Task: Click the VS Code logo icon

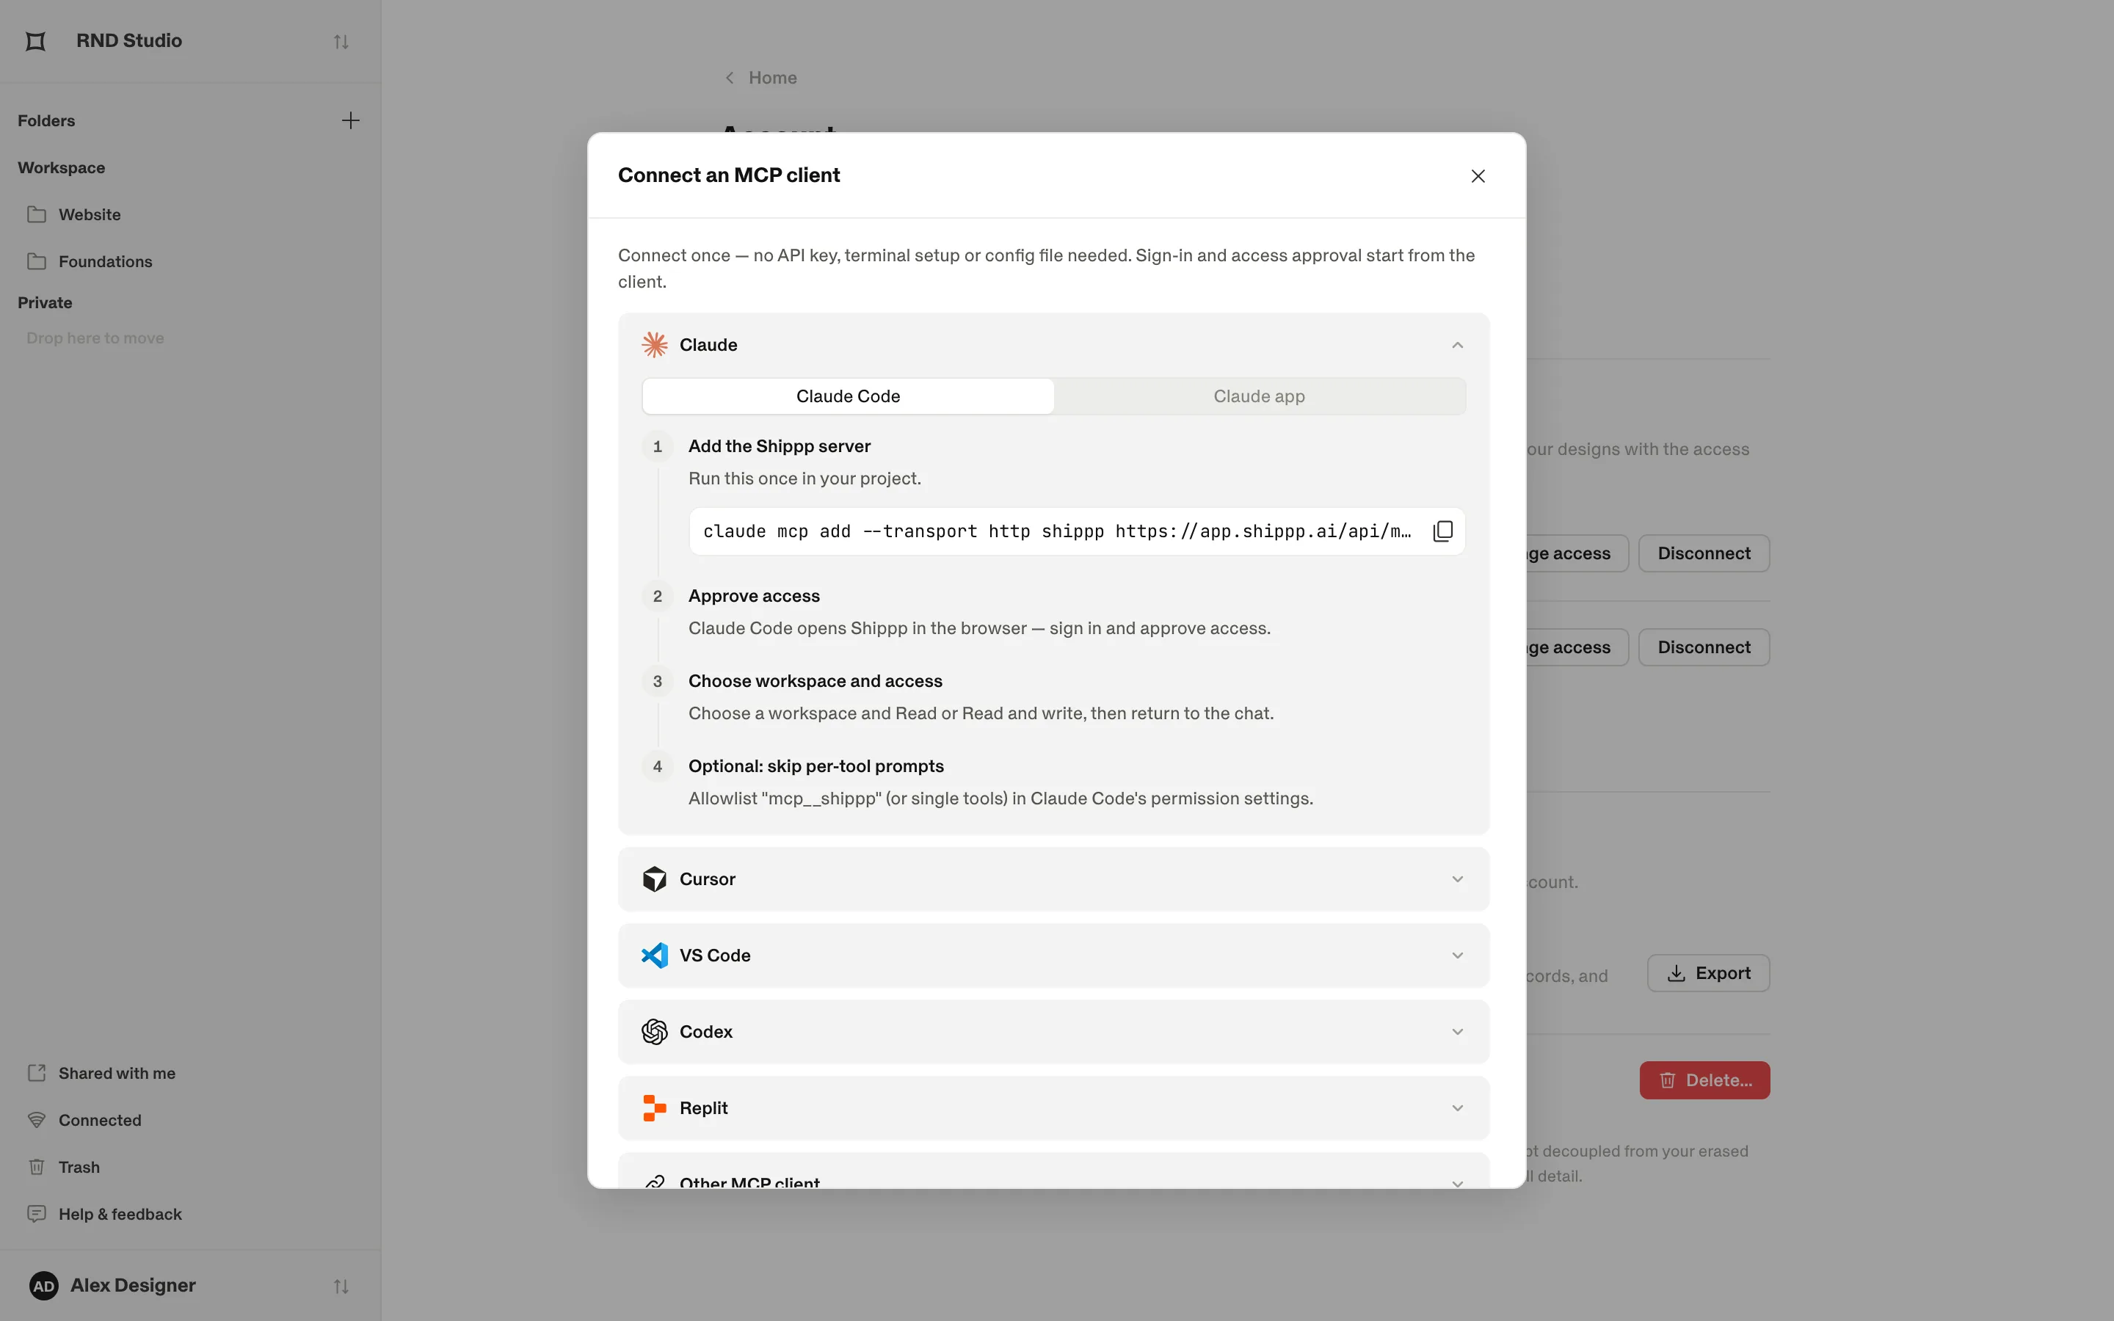Action: [654, 955]
